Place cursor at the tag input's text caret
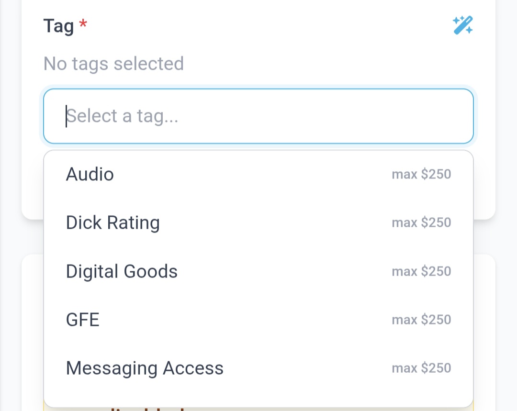 [67, 116]
